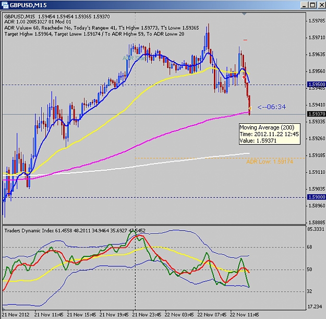Click the candle timer text <--06:34
This screenshot has width=326, height=319.
[272, 107]
